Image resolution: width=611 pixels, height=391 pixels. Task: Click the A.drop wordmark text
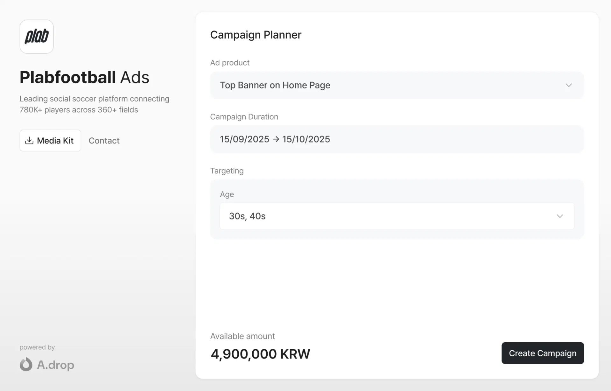(56, 365)
